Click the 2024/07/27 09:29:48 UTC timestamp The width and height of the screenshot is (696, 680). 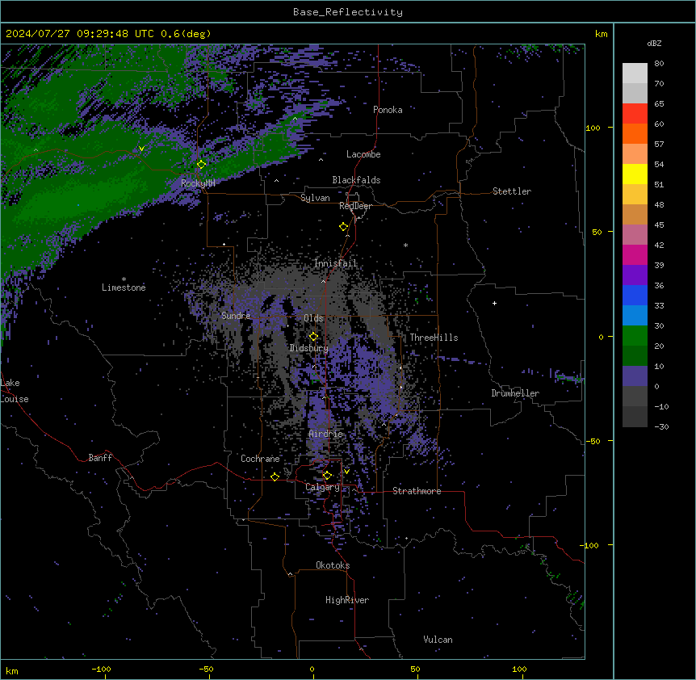click(x=80, y=34)
